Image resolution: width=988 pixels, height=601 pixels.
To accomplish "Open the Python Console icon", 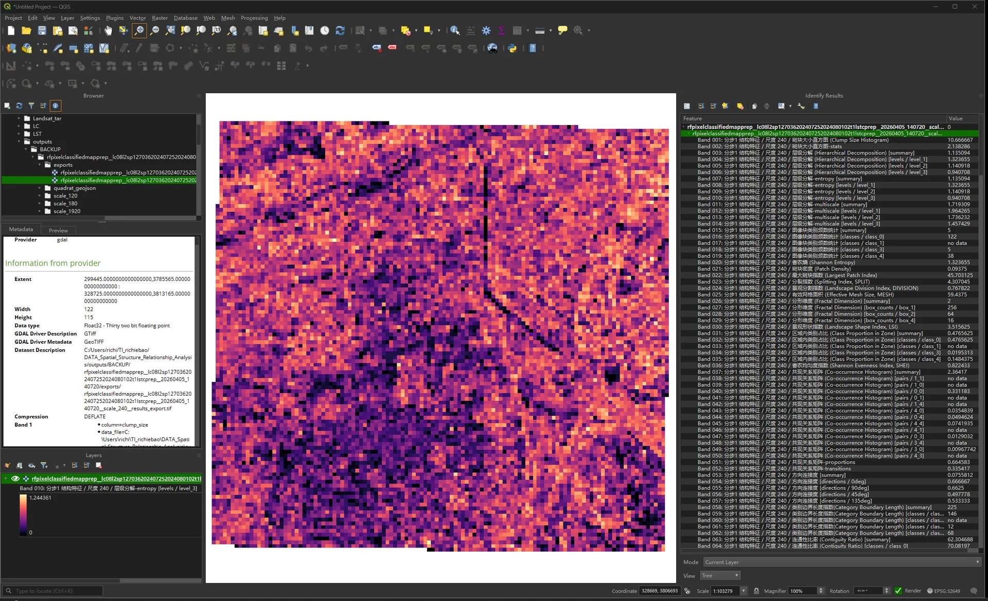I will pos(513,48).
